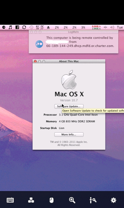Open the music note menu bar item
This screenshot has height=208, width=124.
10,27
